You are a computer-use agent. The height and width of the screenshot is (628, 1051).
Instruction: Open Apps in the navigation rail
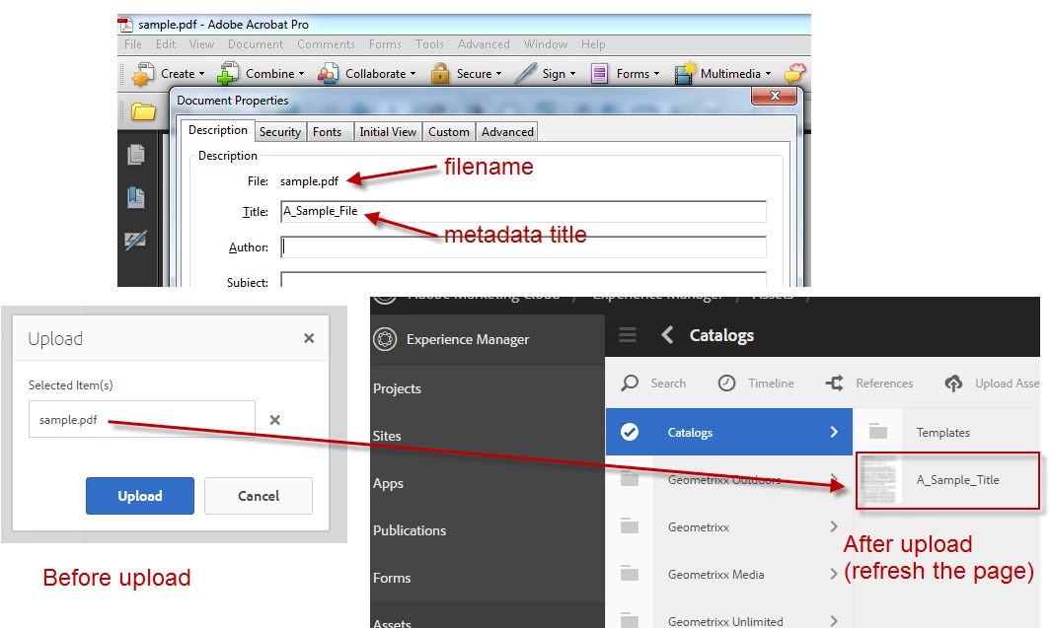click(x=388, y=483)
